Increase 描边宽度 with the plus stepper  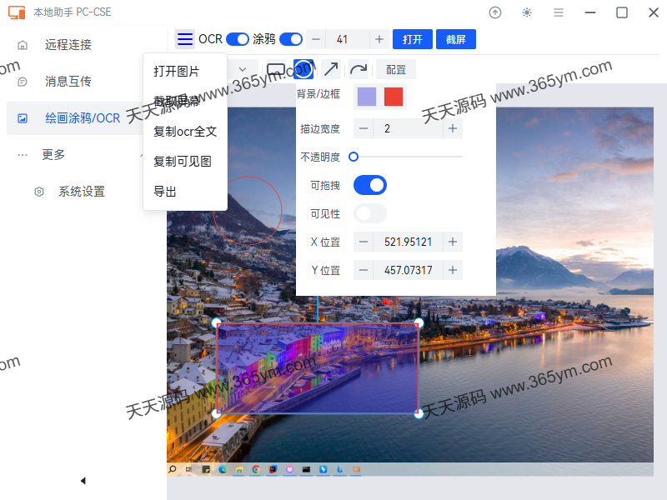pyautogui.click(x=454, y=128)
